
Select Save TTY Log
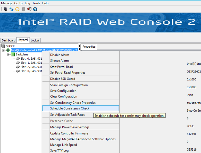[x=81, y=150]
